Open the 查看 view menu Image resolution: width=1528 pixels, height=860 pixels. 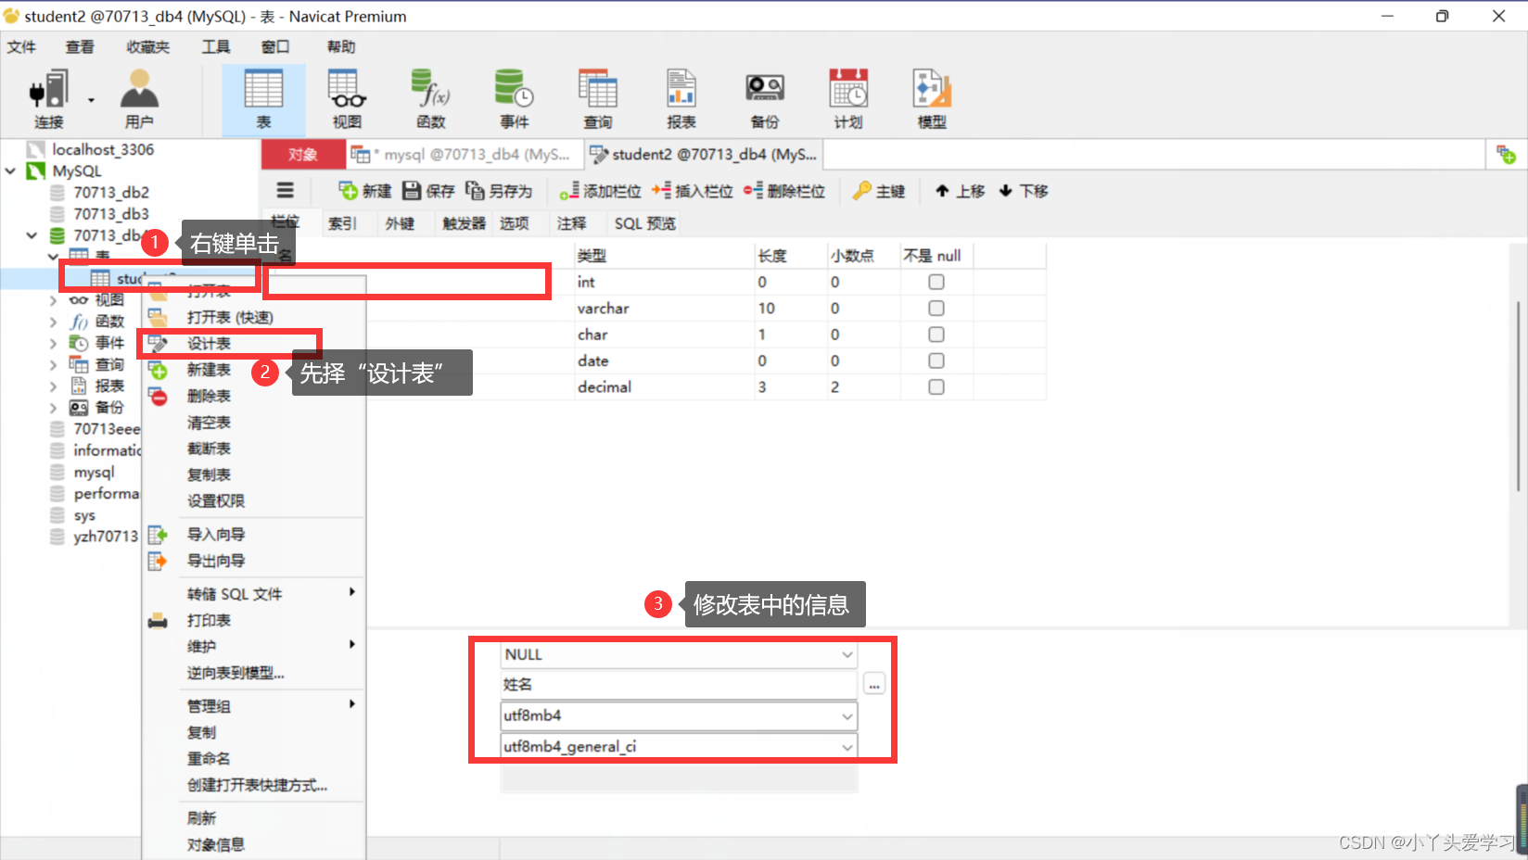click(x=80, y=46)
